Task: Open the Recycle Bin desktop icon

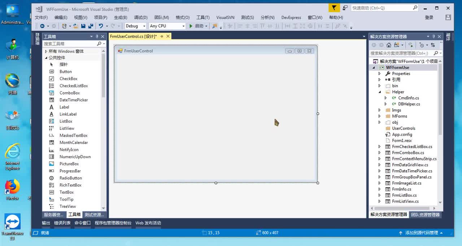Action: [12, 119]
